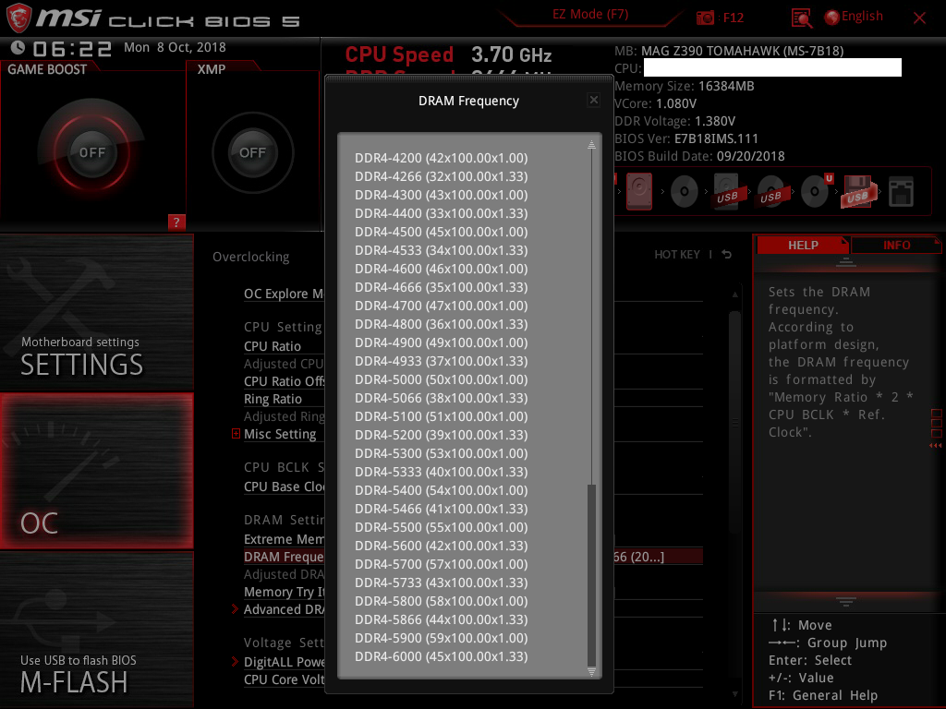The image size is (946, 709).
Task: Open the English language selector
Action: tap(855, 17)
